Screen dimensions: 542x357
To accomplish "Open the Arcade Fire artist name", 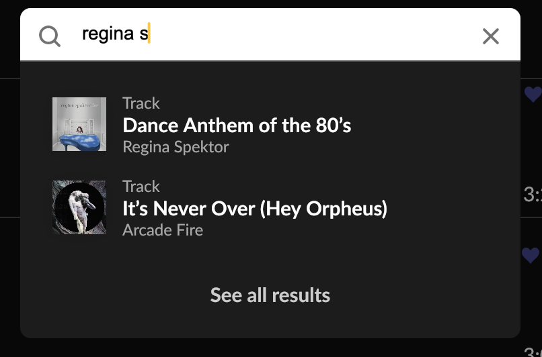I will 163,230.
